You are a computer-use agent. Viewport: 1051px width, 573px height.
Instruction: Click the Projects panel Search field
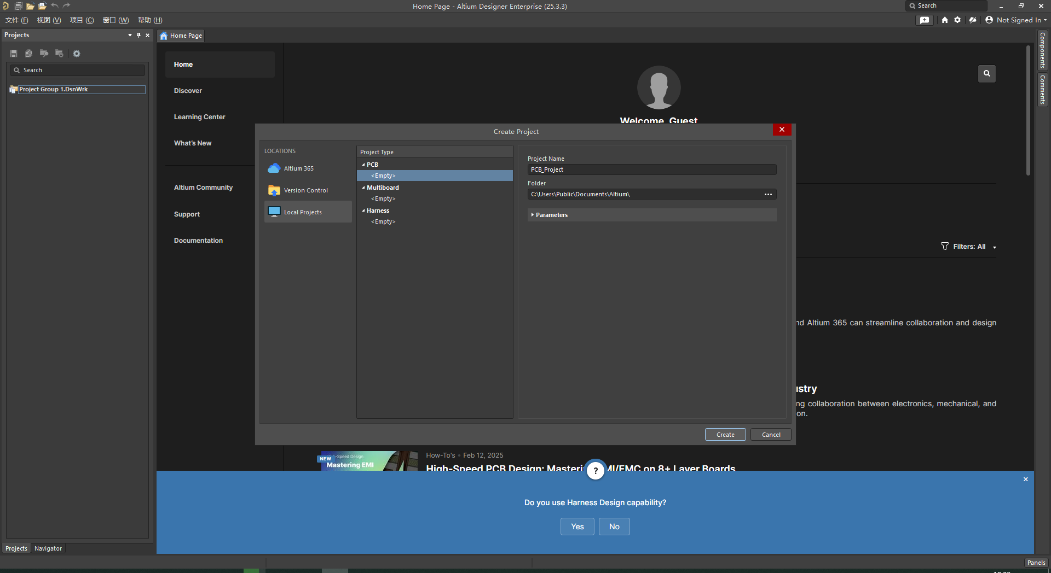click(77, 70)
